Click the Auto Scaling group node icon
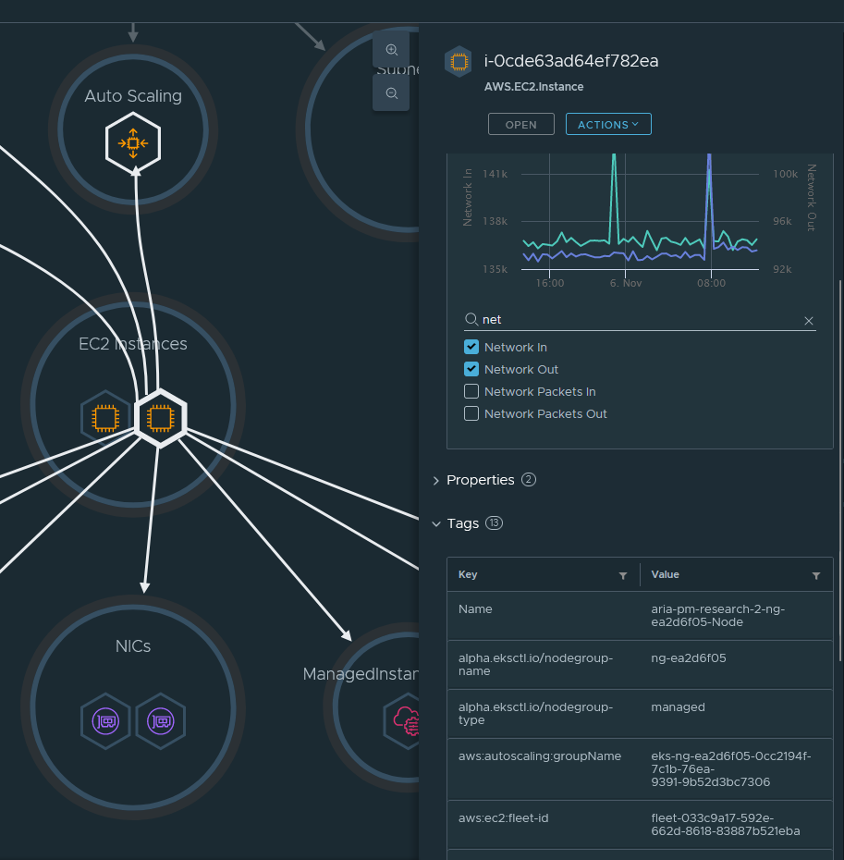Image resolution: width=844 pixels, height=860 pixels. point(133,144)
